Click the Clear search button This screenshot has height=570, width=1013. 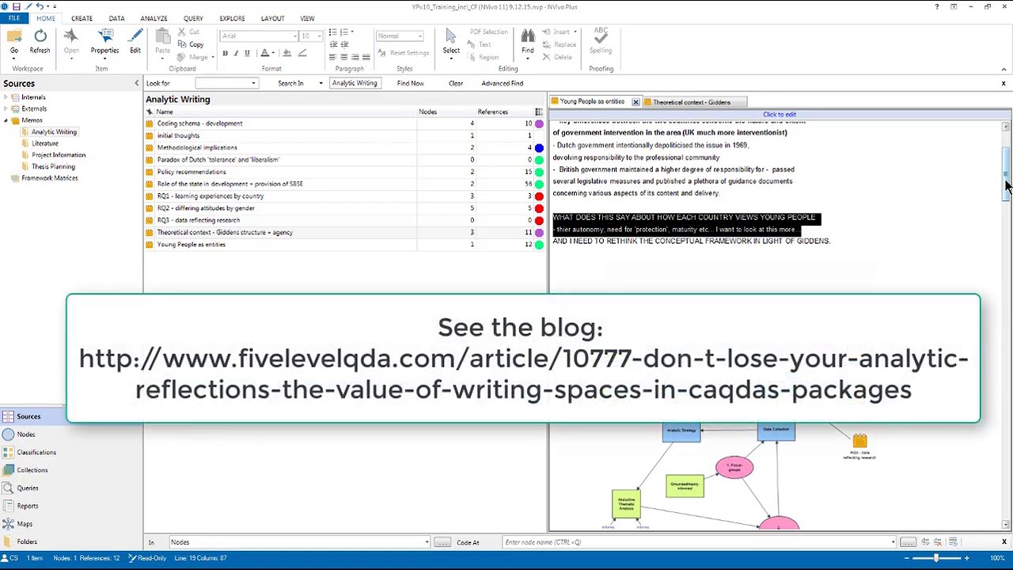click(x=456, y=83)
